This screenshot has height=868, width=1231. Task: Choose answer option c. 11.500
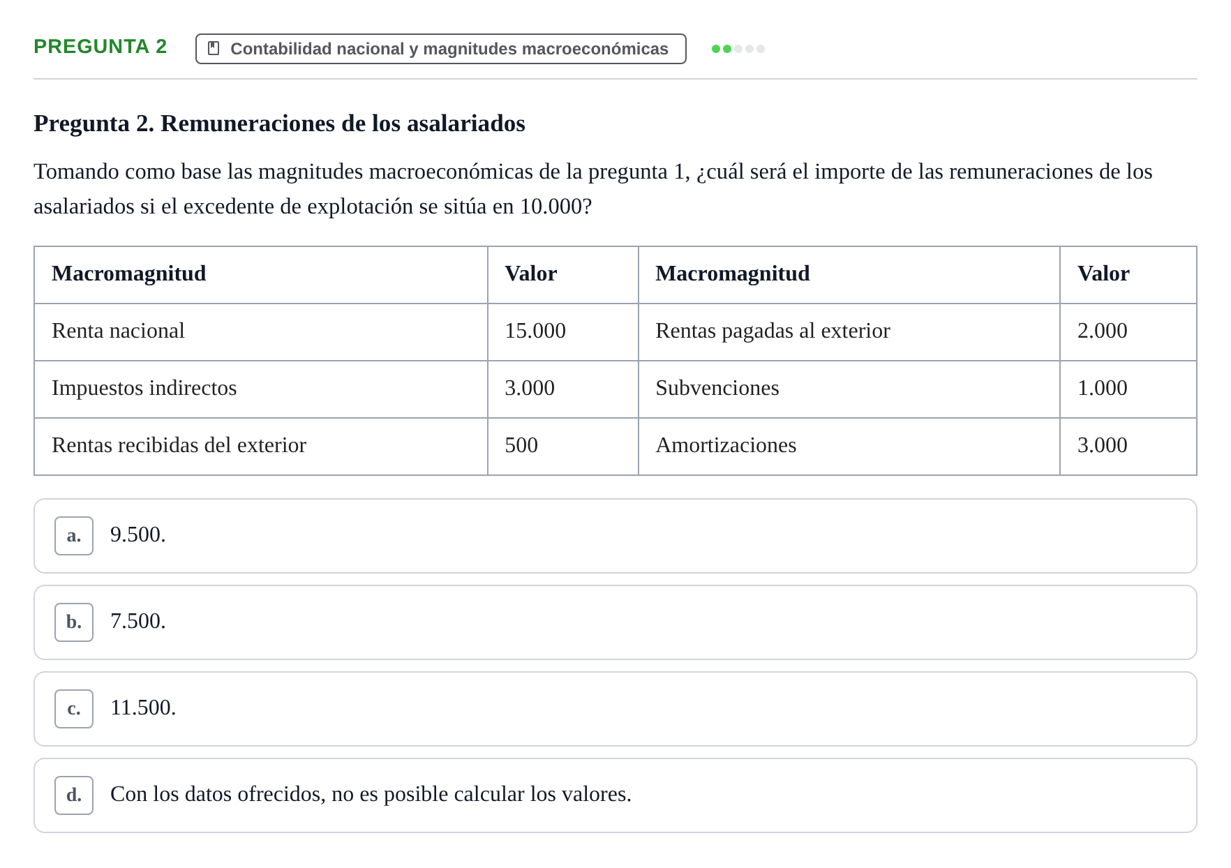point(615,709)
